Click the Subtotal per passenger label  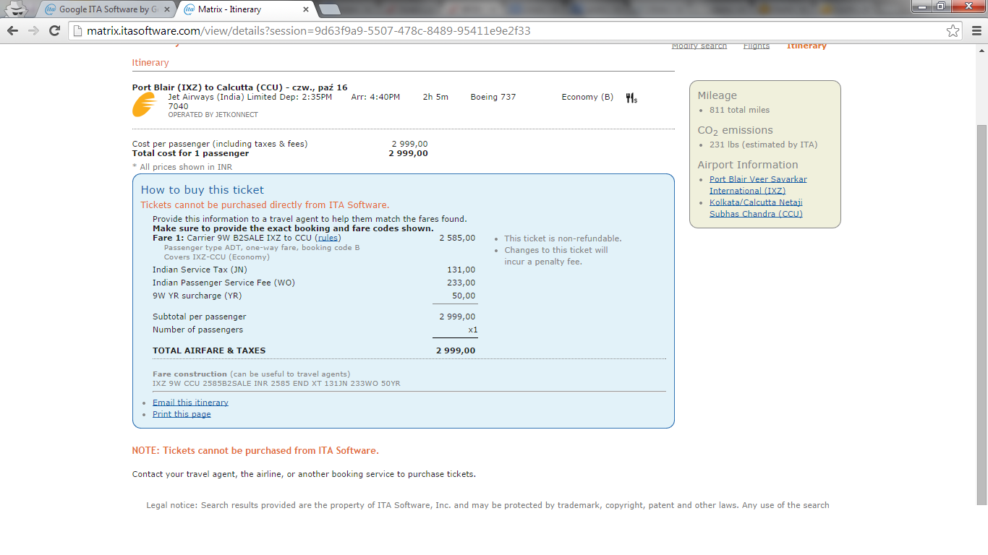[200, 317]
